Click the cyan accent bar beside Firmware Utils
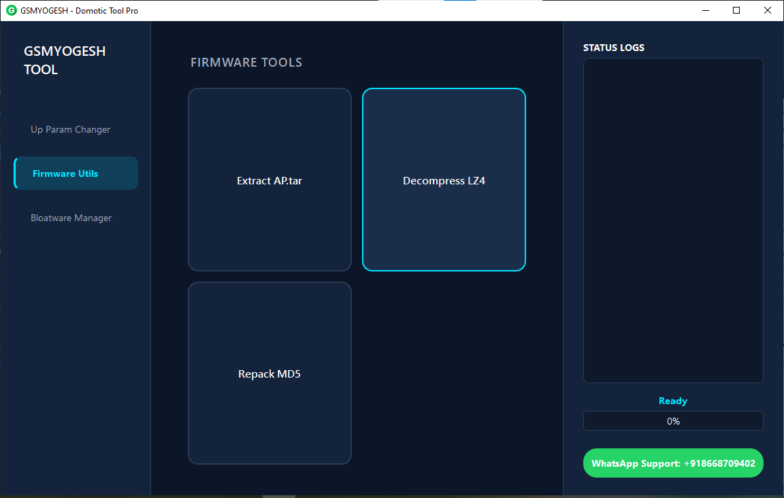This screenshot has height=498, width=784. (14, 173)
